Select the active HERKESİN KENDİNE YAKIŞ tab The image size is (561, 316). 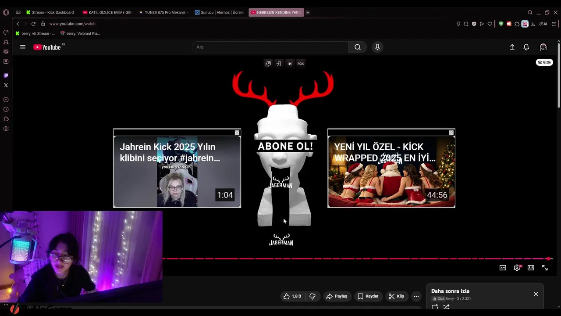[x=276, y=12]
